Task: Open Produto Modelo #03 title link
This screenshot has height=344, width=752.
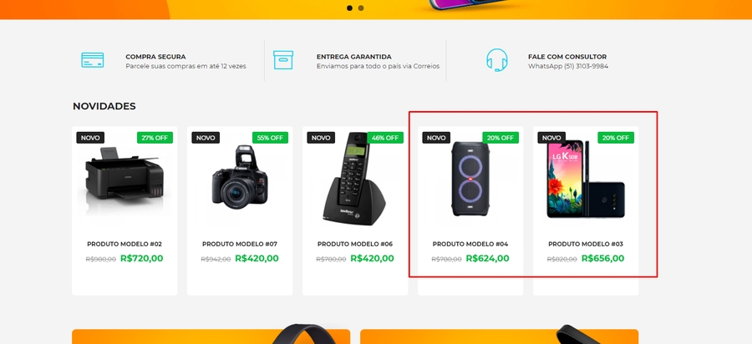Action: 586,244
